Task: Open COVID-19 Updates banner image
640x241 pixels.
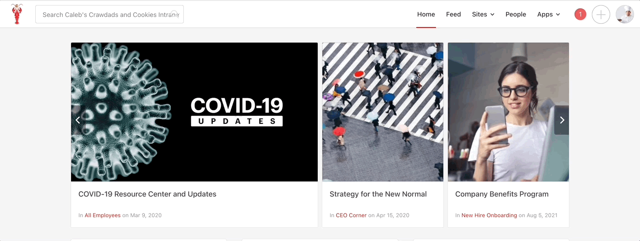Action: point(194,112)
